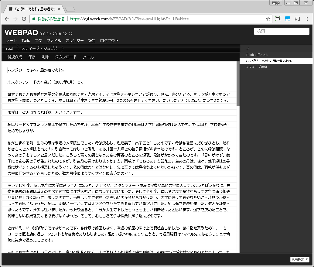Bookmark this page with the star icon
This screenshot has width=314, height=267.
(x=268, y=19)
